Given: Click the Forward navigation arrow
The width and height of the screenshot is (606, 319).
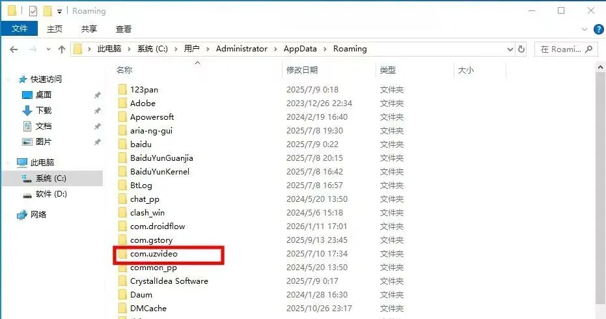Looking at the screenshot, I should point(33,49).
